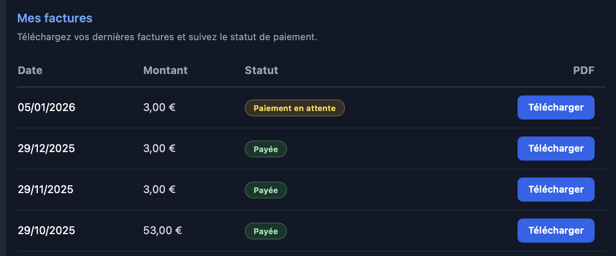616x256 pixels.
Task: Click the Statut column header
Action: (261, 70)
